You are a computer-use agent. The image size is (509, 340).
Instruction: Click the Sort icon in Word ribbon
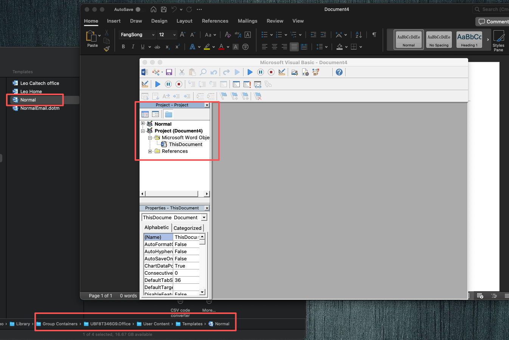[359, 35]
